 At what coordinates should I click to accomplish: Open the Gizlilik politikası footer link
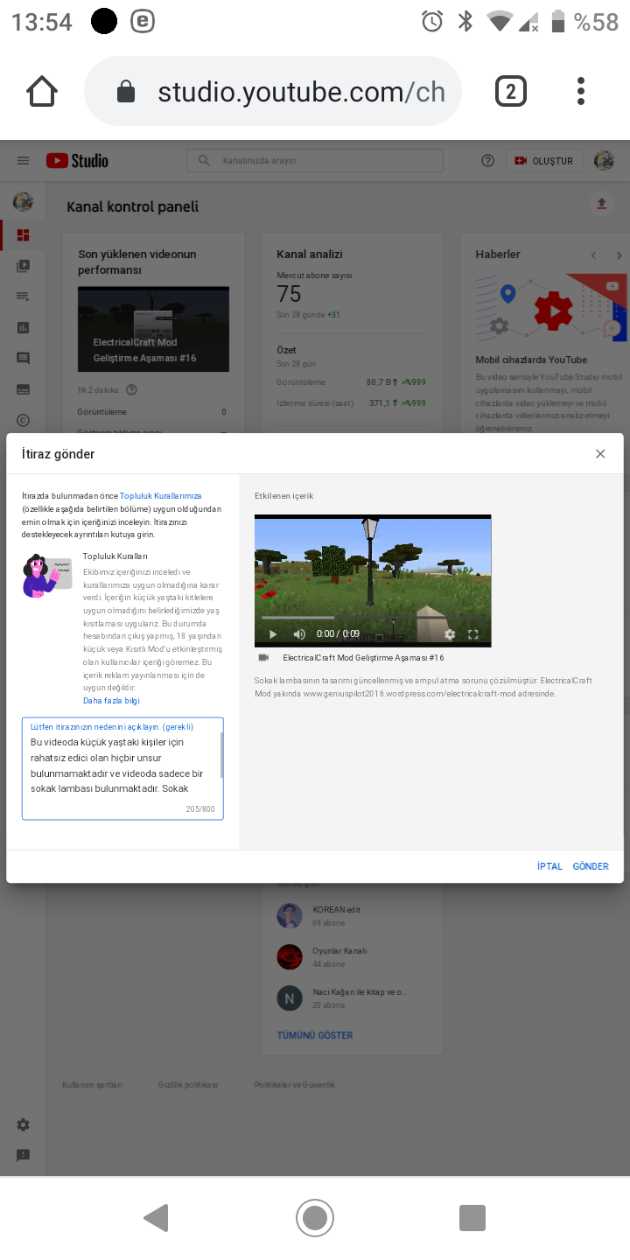point(188,1085)
